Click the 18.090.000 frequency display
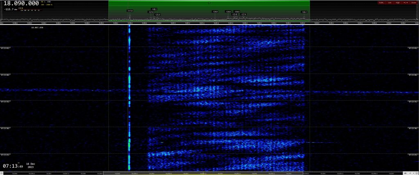 click(x=21, y=3)
